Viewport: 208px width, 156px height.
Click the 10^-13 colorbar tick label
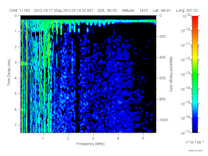click(186, 74)
